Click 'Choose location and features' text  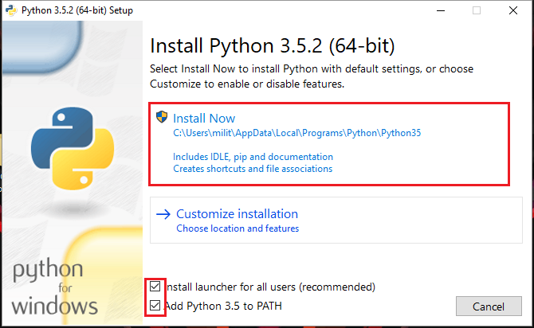coord(238,228)
